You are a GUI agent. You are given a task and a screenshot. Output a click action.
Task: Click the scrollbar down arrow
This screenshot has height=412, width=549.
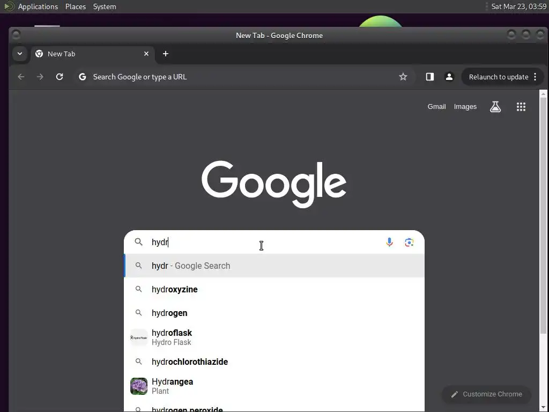point(543,408)
